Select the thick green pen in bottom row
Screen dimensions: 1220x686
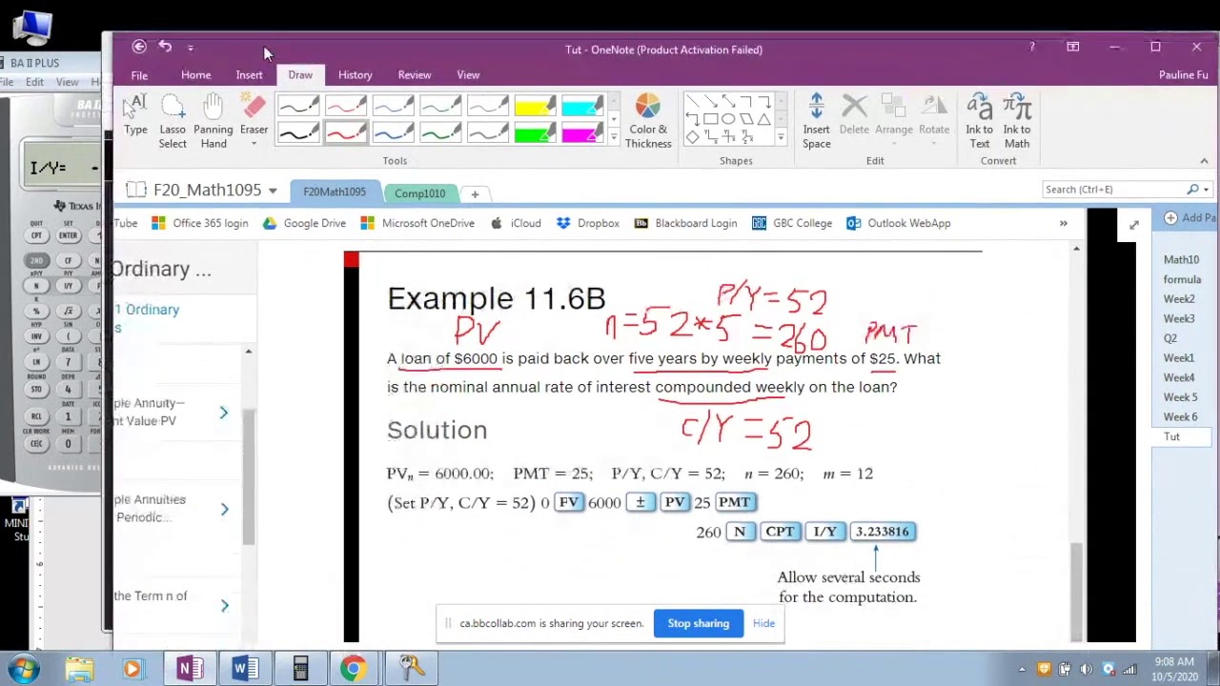(440, 133)
